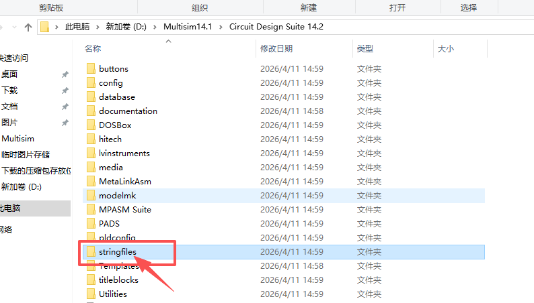Click the date 2026/4/11 14:58 of documentation
The image size is (534, 303).
click(x=292, y=111)
